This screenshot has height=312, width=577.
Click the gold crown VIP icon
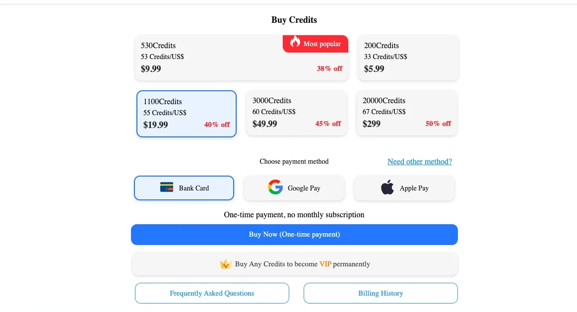225,264
